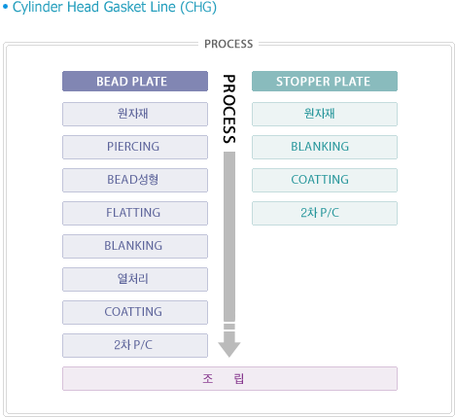Screen dimensions: 455x417
Task: Click the blue bullet before Cylinder heading
Action: pyautogui.click(x=5, y=7)
